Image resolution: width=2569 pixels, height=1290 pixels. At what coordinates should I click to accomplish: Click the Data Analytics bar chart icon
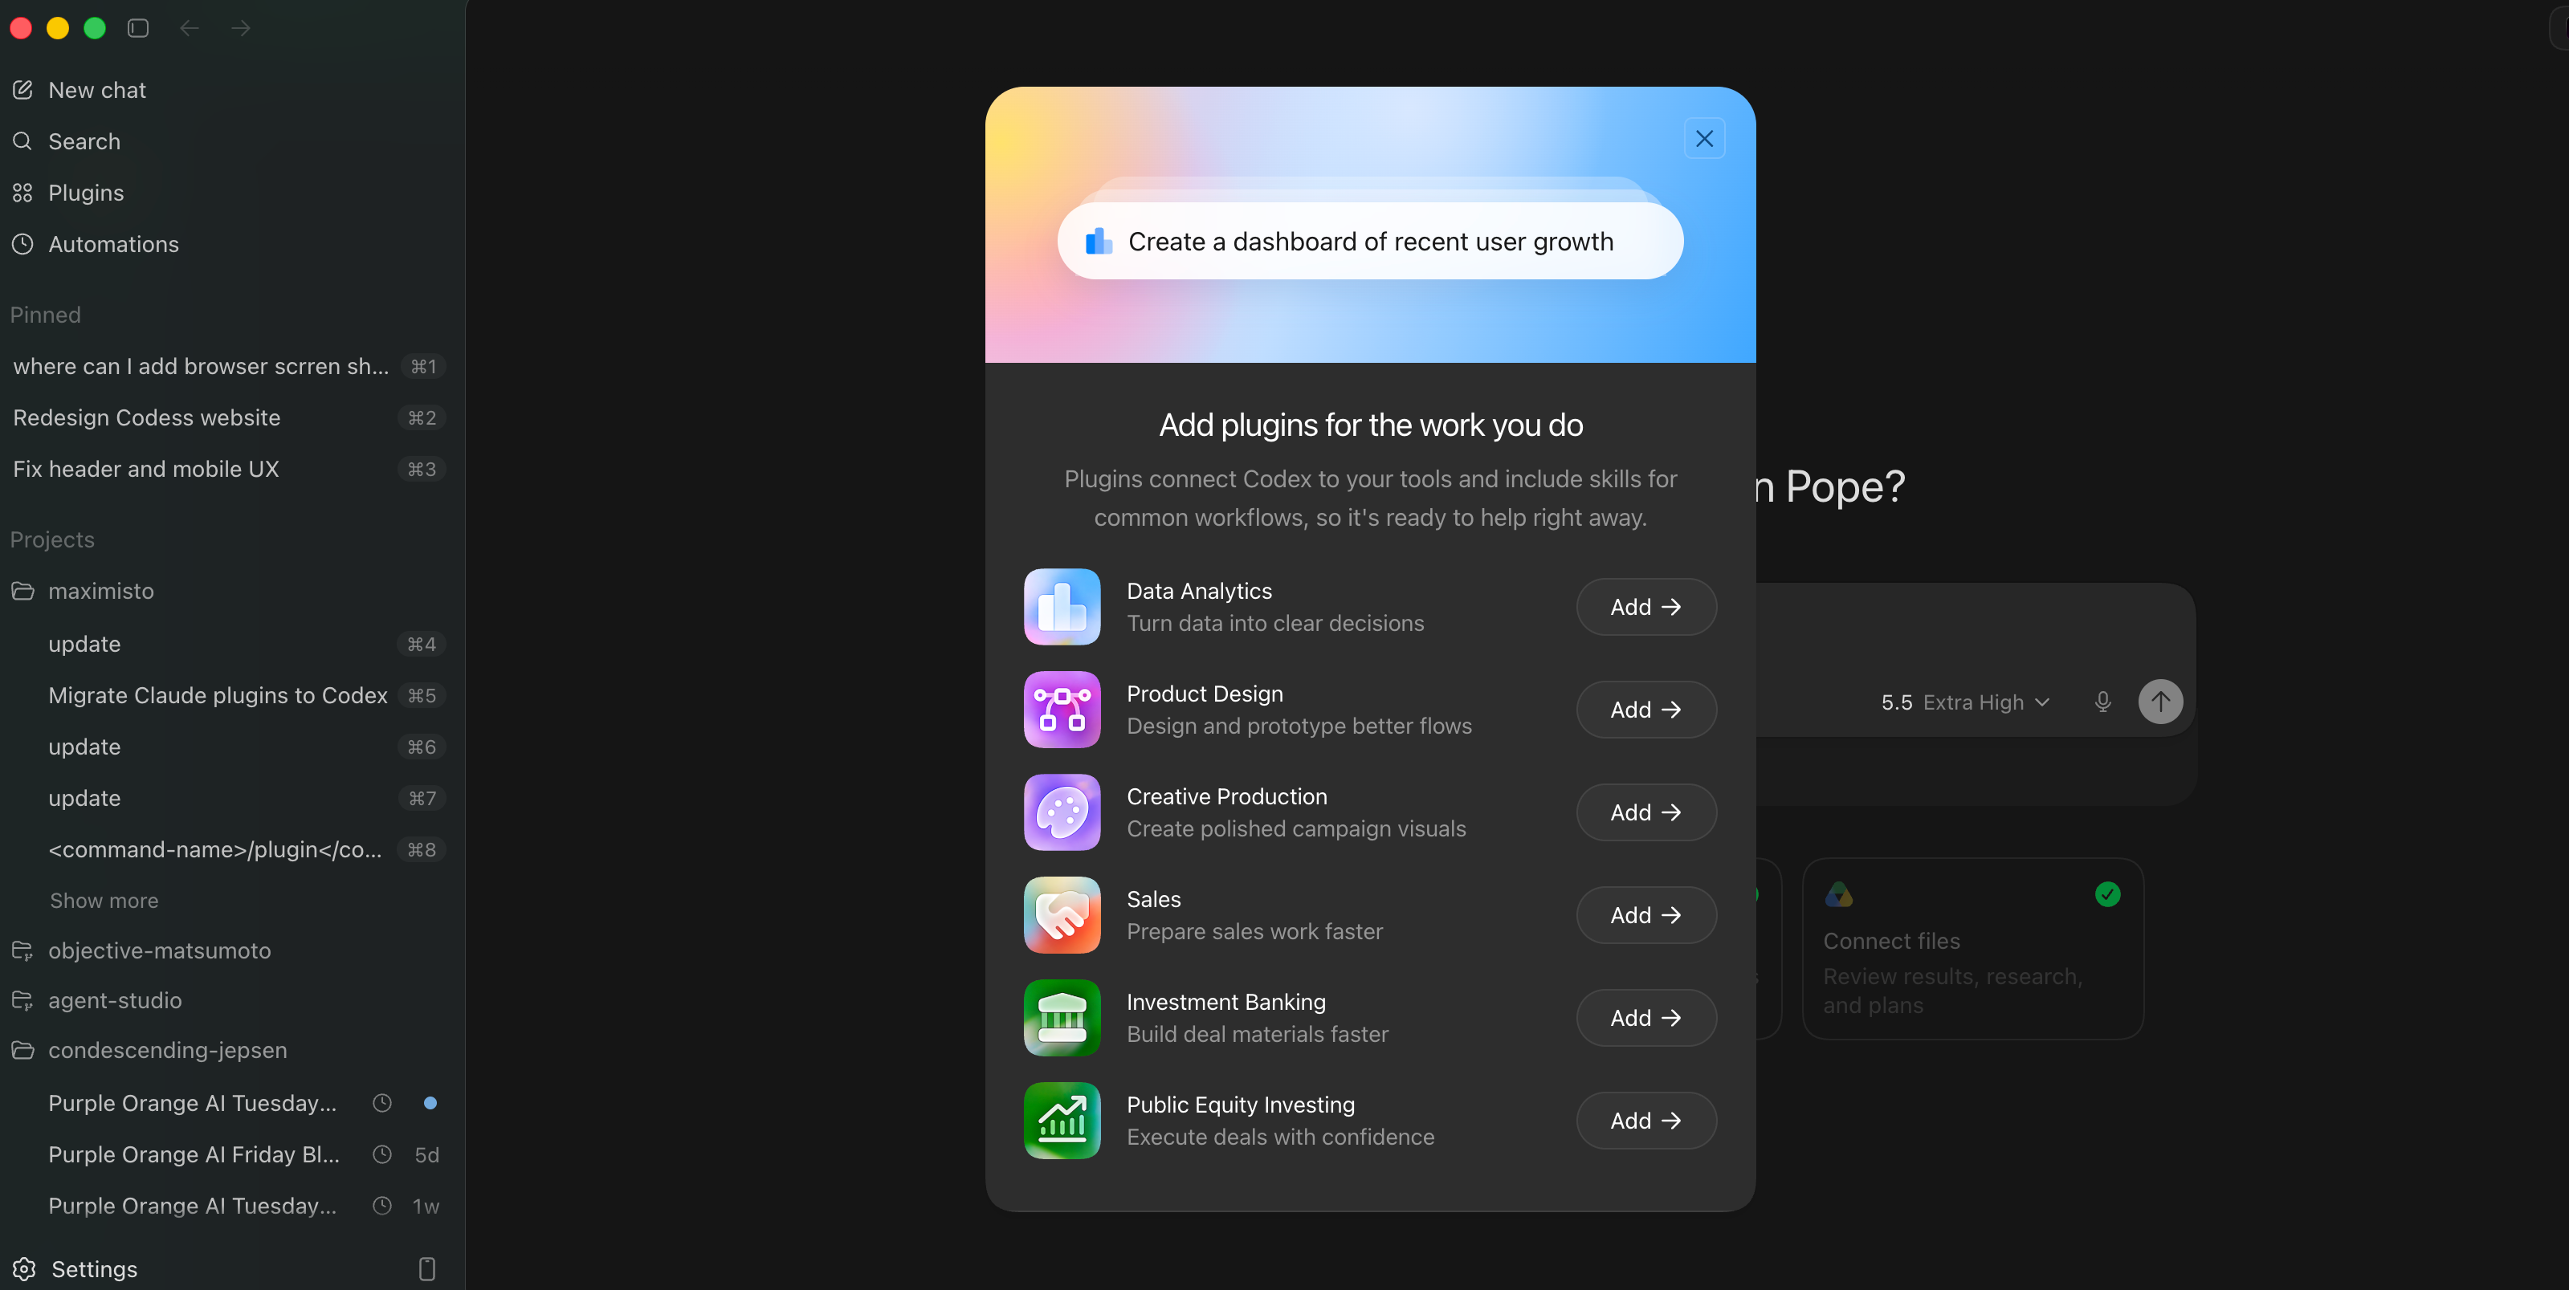pyautogui.click(x=1062, y=606)
